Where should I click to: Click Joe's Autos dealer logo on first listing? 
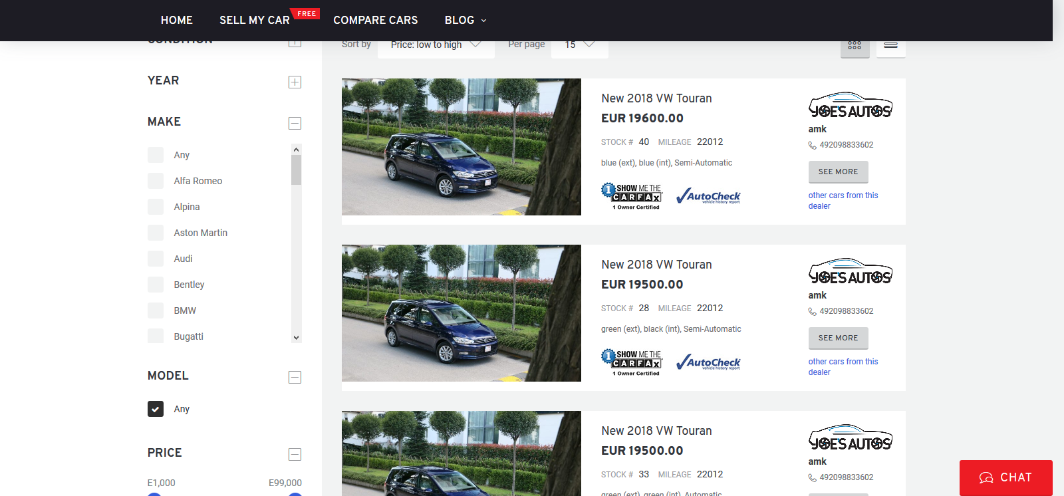pyautogui.click(x=850, y=106)
